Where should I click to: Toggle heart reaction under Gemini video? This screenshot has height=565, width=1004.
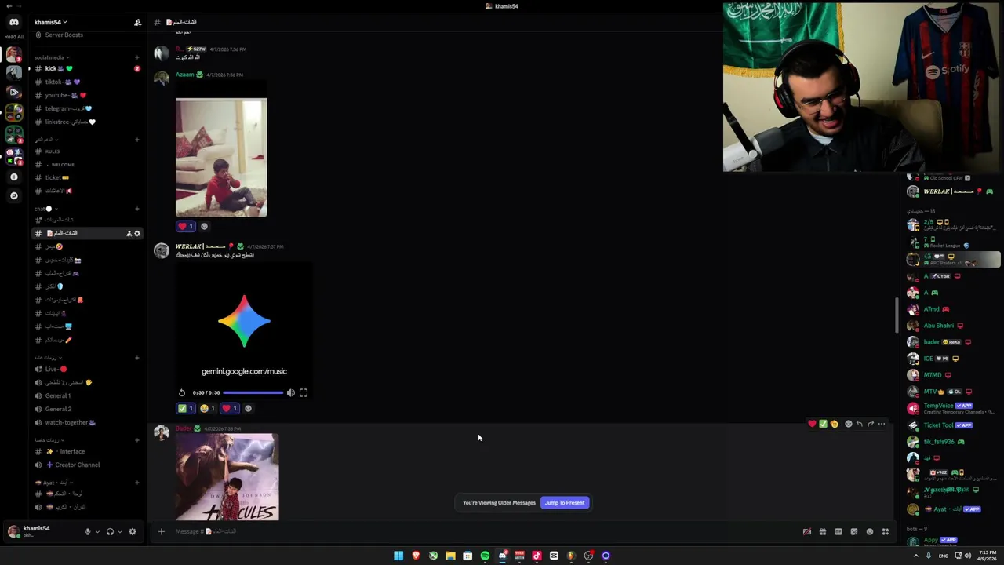[x=230, y=408]
